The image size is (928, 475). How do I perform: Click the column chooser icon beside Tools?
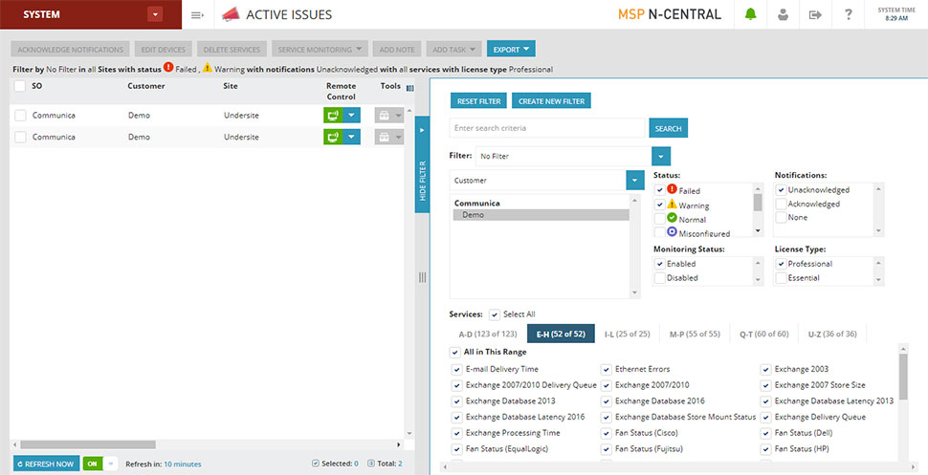coord(410,88)
